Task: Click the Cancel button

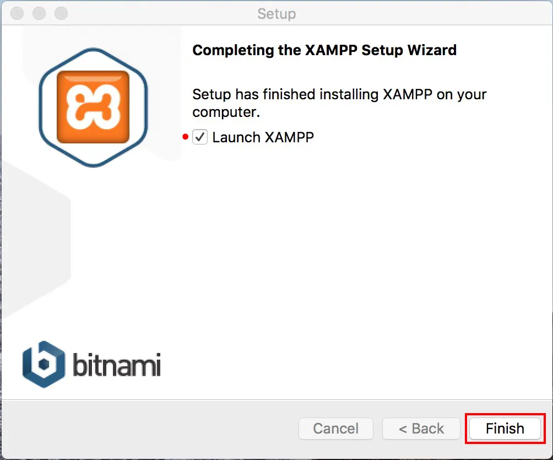Action: 336,429
